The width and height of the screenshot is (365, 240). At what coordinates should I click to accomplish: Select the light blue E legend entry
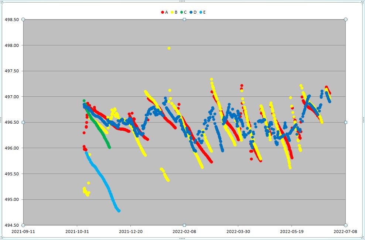click(x=203, y=12)
